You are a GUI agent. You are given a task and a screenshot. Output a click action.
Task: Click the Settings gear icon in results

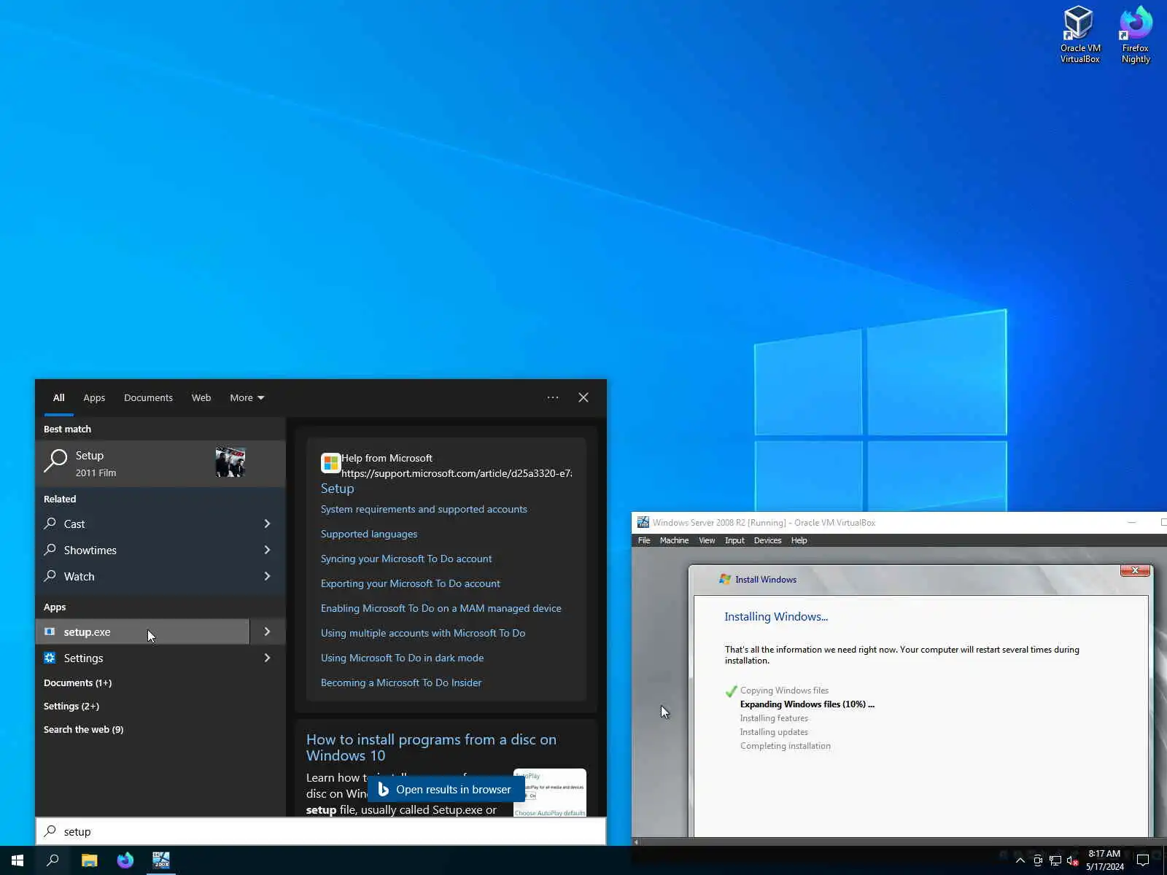click(50, 658)
